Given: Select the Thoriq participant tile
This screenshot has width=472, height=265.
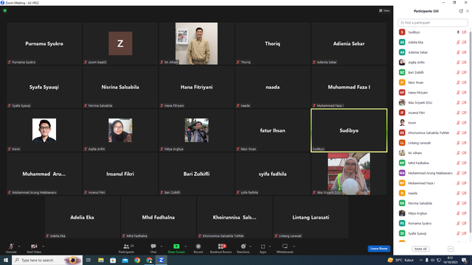Looking at the screenshot, I should point(273,43).
